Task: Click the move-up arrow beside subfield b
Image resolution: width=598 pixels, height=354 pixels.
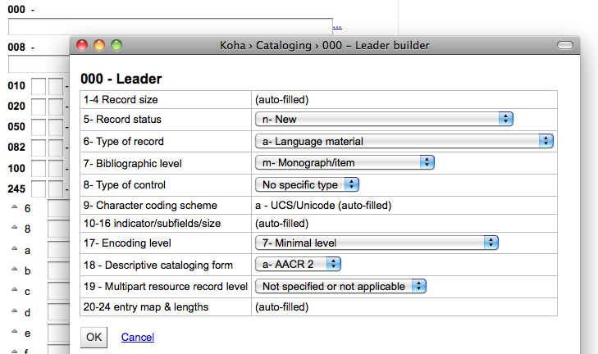Action: (x=14, y=270)
